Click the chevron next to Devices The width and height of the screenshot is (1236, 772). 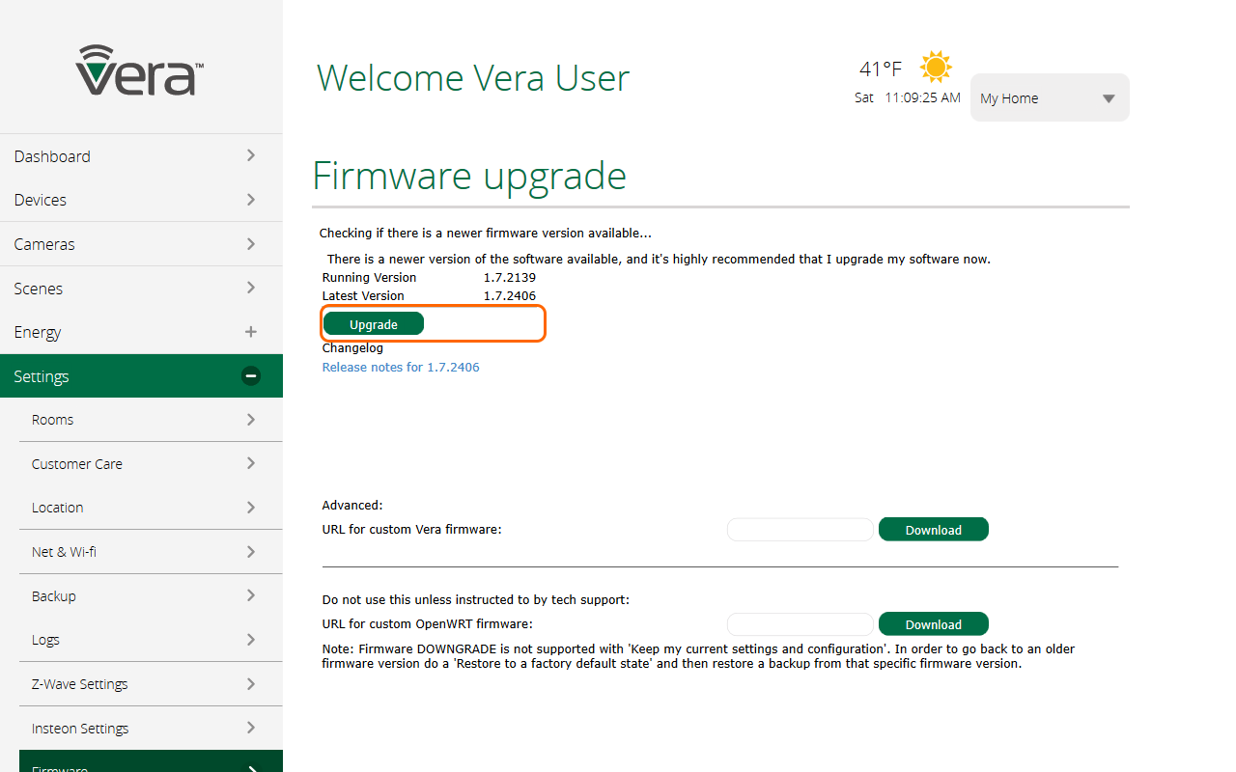[251, 200]
